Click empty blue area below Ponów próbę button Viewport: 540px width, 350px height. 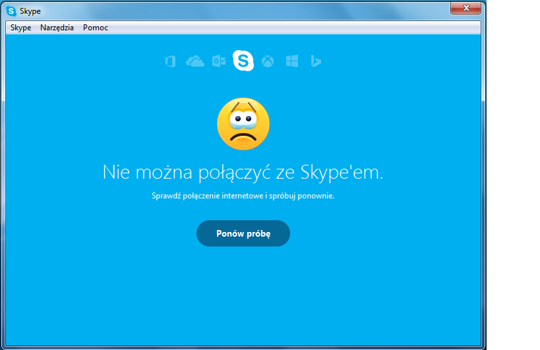pyautogui.click(x=243, y=296)
